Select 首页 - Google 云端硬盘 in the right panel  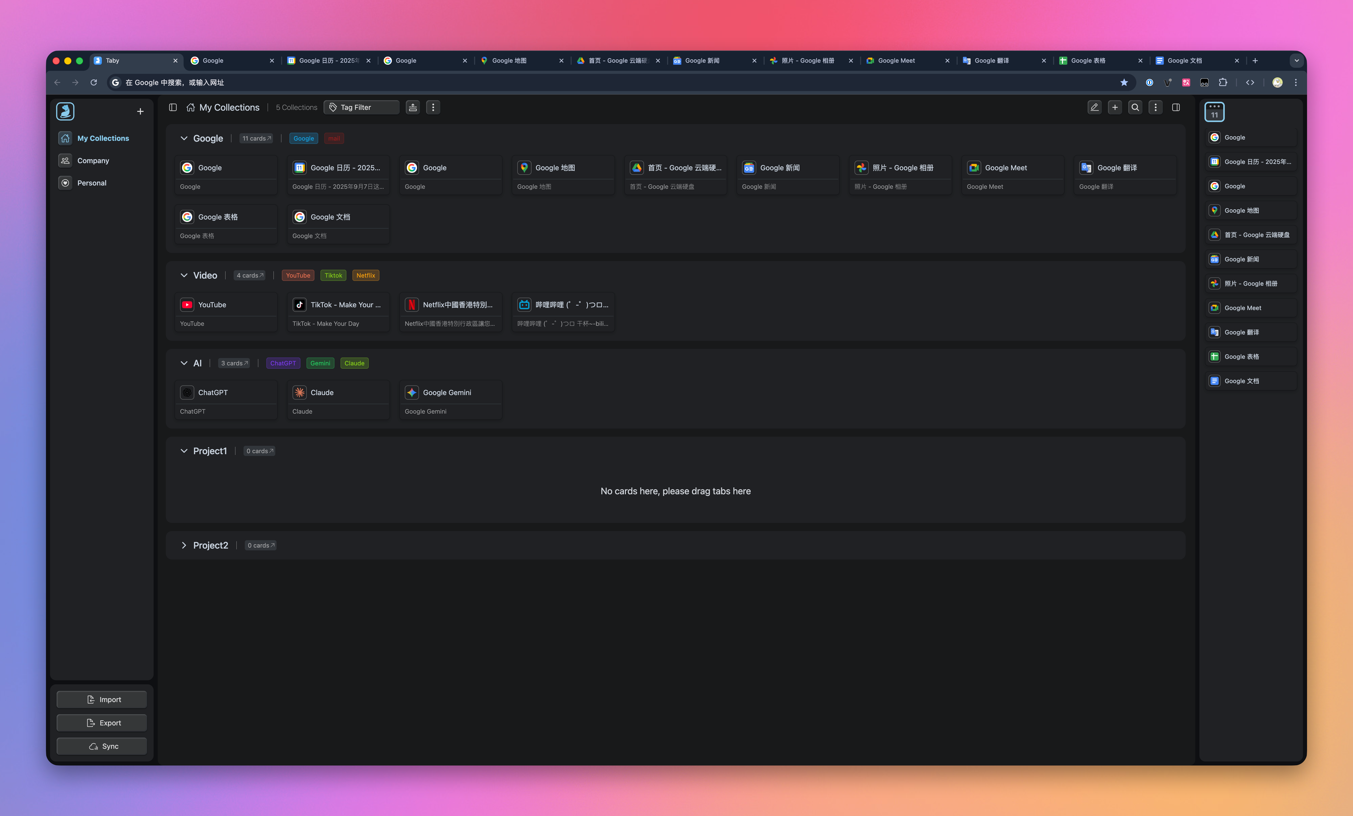coord(1251,235)
